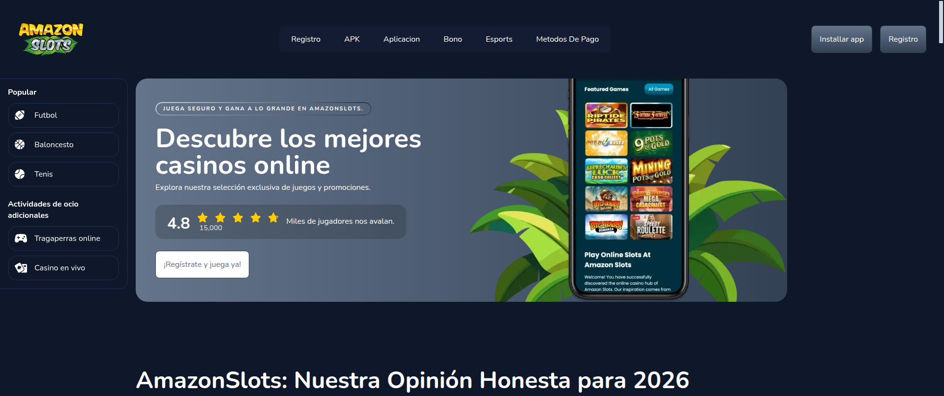Click the Futbol football icon
Viewport: 944px width, 396px height.
click(x=20, y=115)
